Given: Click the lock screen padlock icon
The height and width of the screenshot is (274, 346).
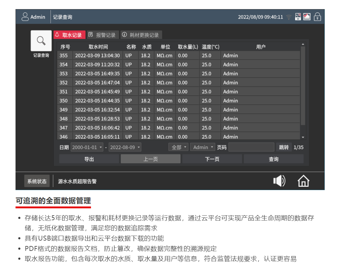Looking at the screenshot, I should [x=317, y=17].
